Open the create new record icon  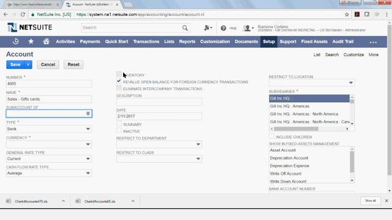pos(208,28)
